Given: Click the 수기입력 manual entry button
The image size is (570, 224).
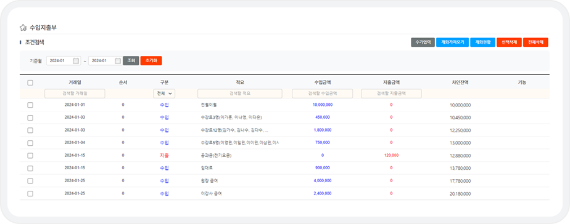Looking at the screenshot, I should coord(423,42).
